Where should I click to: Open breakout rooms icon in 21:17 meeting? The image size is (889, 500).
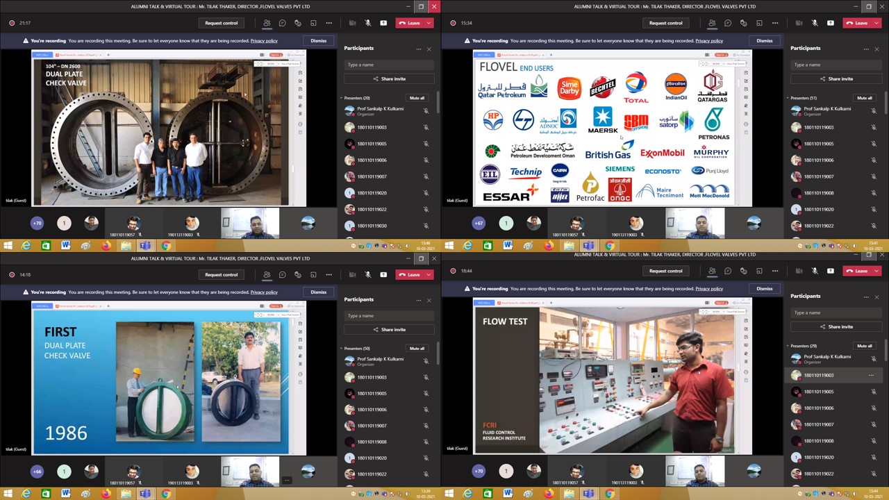coord(313,23)
